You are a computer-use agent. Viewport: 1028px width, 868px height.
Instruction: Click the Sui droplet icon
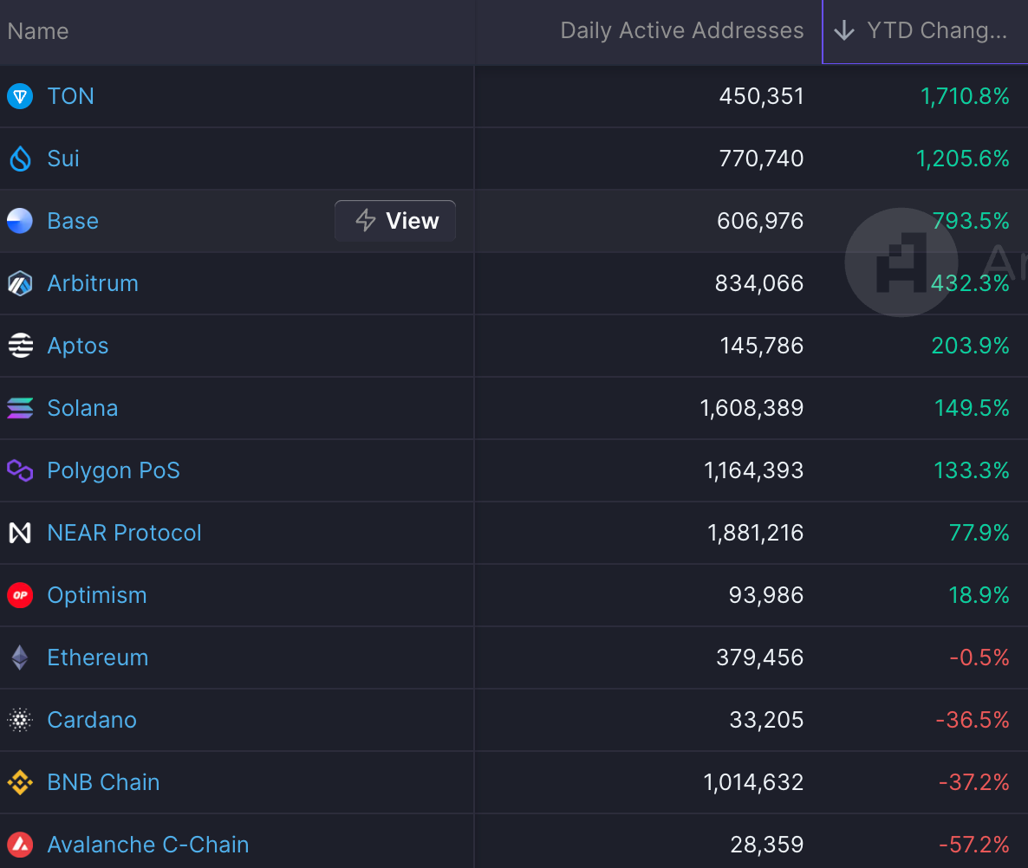[x=20, y=159]
